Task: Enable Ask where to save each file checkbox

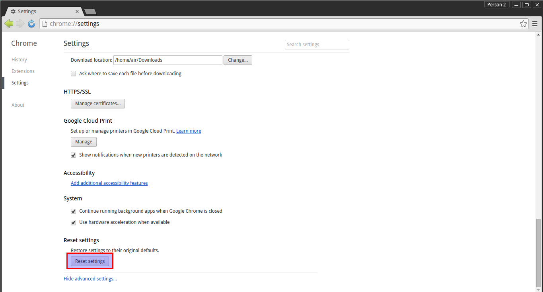Action: point(73,74)
